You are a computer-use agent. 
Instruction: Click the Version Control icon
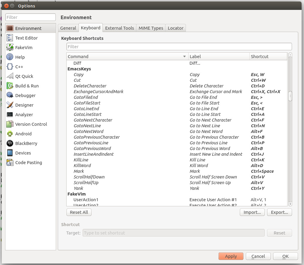(10, 124)
